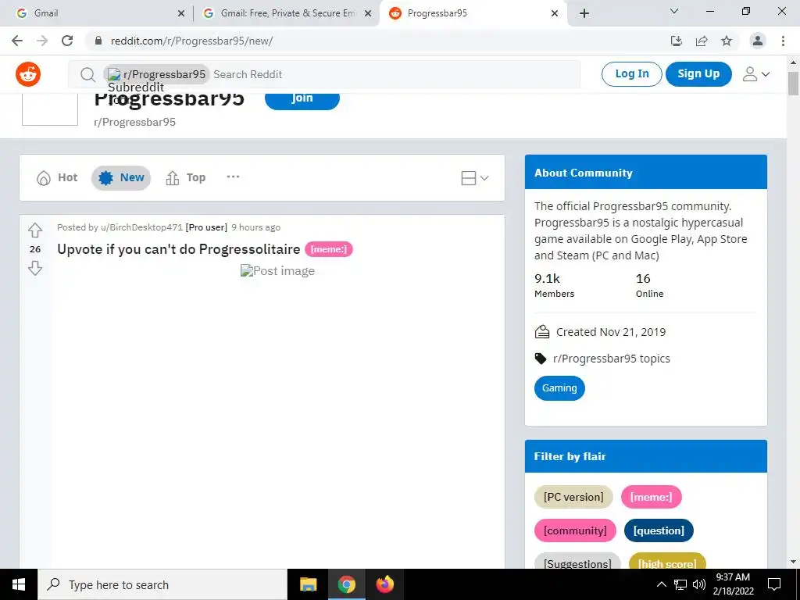The image size is (800, 600).
Task: Join the Progressbar95 community
Action: click(x=302, y=99)
